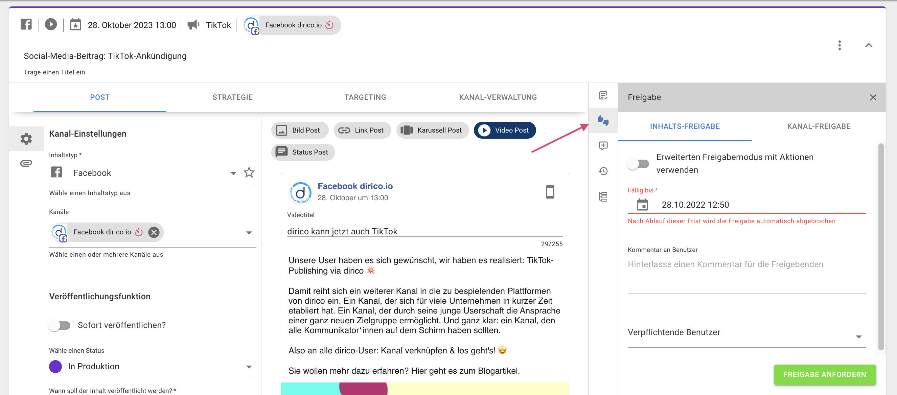The width and height of the screenshot is (897, 395).
Task: Open the INHALTS-FREIGABE tab
Action: pyautogui.click(x=685, y=126)
